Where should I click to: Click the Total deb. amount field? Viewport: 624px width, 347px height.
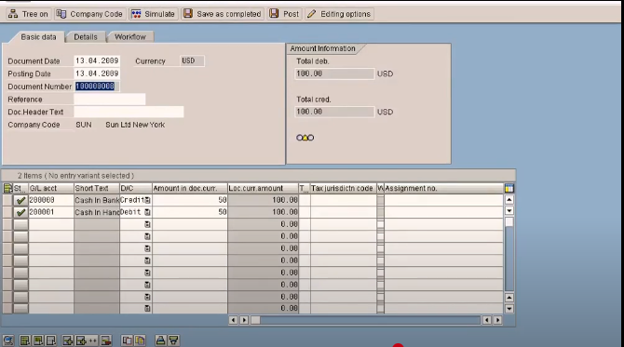coord(334,73)
